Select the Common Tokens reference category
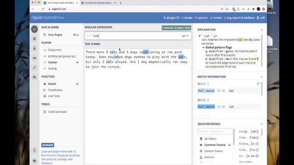 point(215,145)
